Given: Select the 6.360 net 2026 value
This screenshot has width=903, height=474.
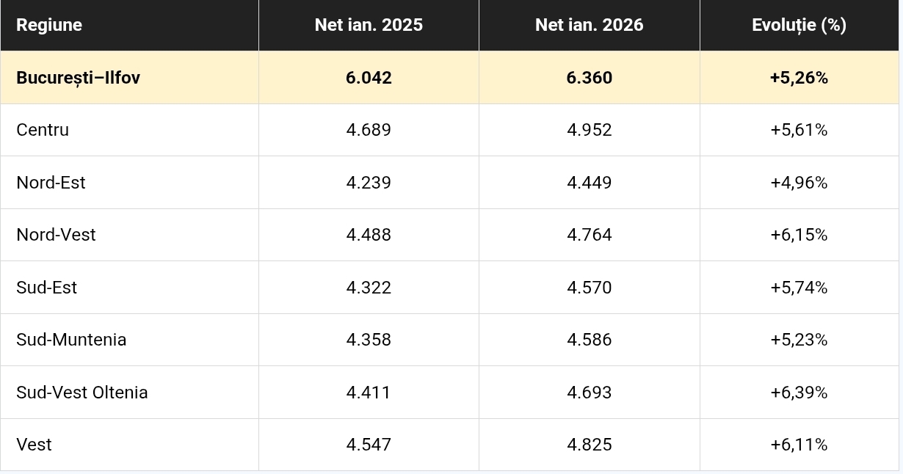Looking at the screenshot, I should pos(589,78).
